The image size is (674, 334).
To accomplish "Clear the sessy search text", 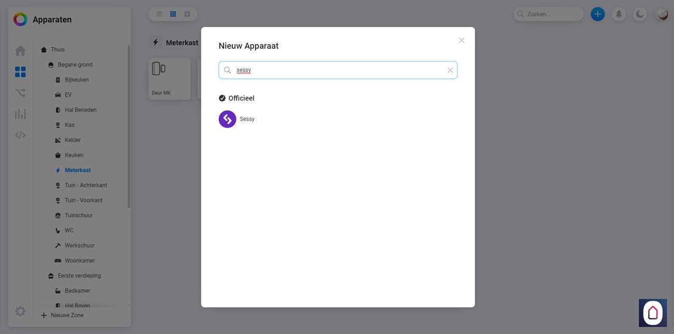I will [x=450, y=70].
